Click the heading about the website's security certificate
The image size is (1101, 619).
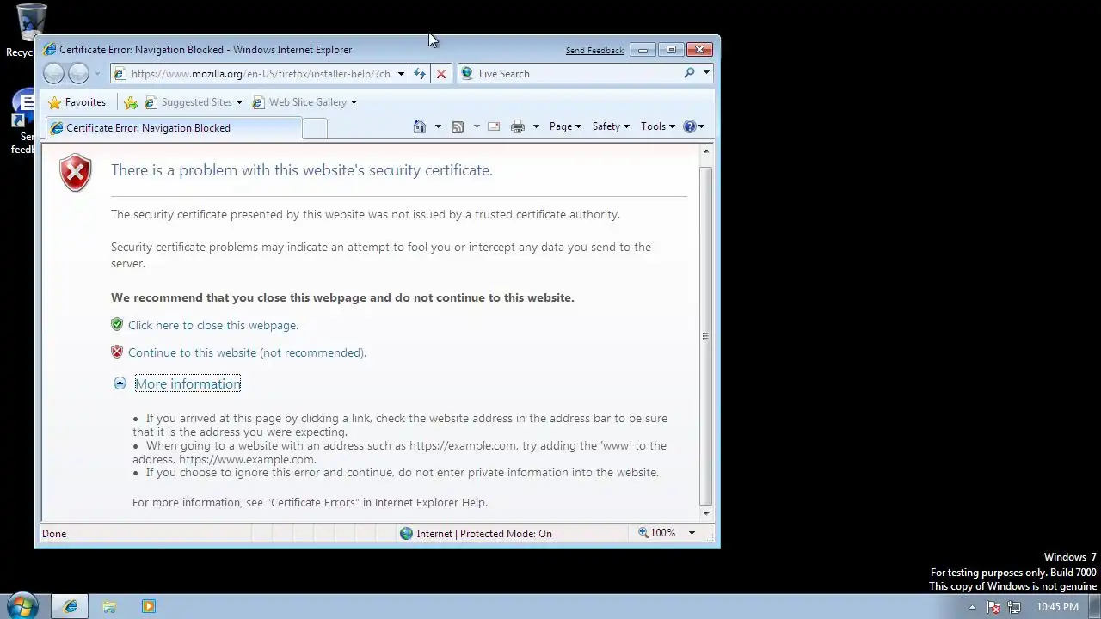click(302, 170)
